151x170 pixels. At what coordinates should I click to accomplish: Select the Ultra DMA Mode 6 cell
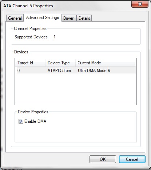(x=94, y=71)
